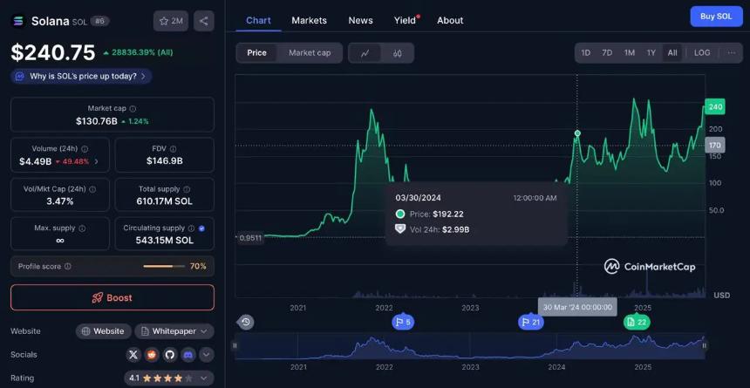This screenshot has height=388, width=750.
Task: Add Solana to watchlist via star button
Action: pos(170,21)
